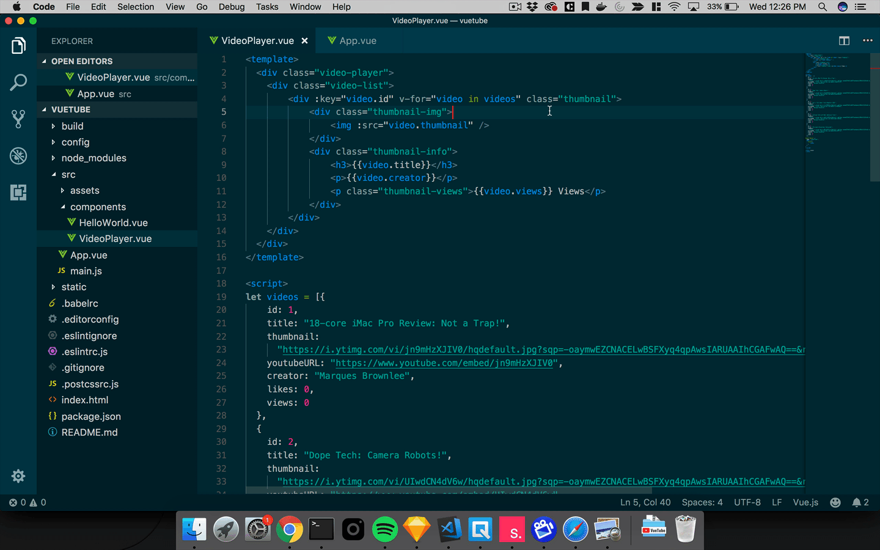Screen dimensions: 880x550
Task: Switch to the App.vue tab
Action: pos(358,40)
